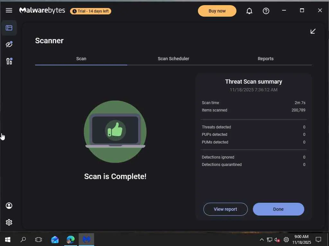Open the privacy eye sidebar icon

9,44
